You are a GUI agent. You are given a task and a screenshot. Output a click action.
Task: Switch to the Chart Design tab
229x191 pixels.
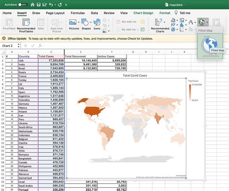[143, 13]
